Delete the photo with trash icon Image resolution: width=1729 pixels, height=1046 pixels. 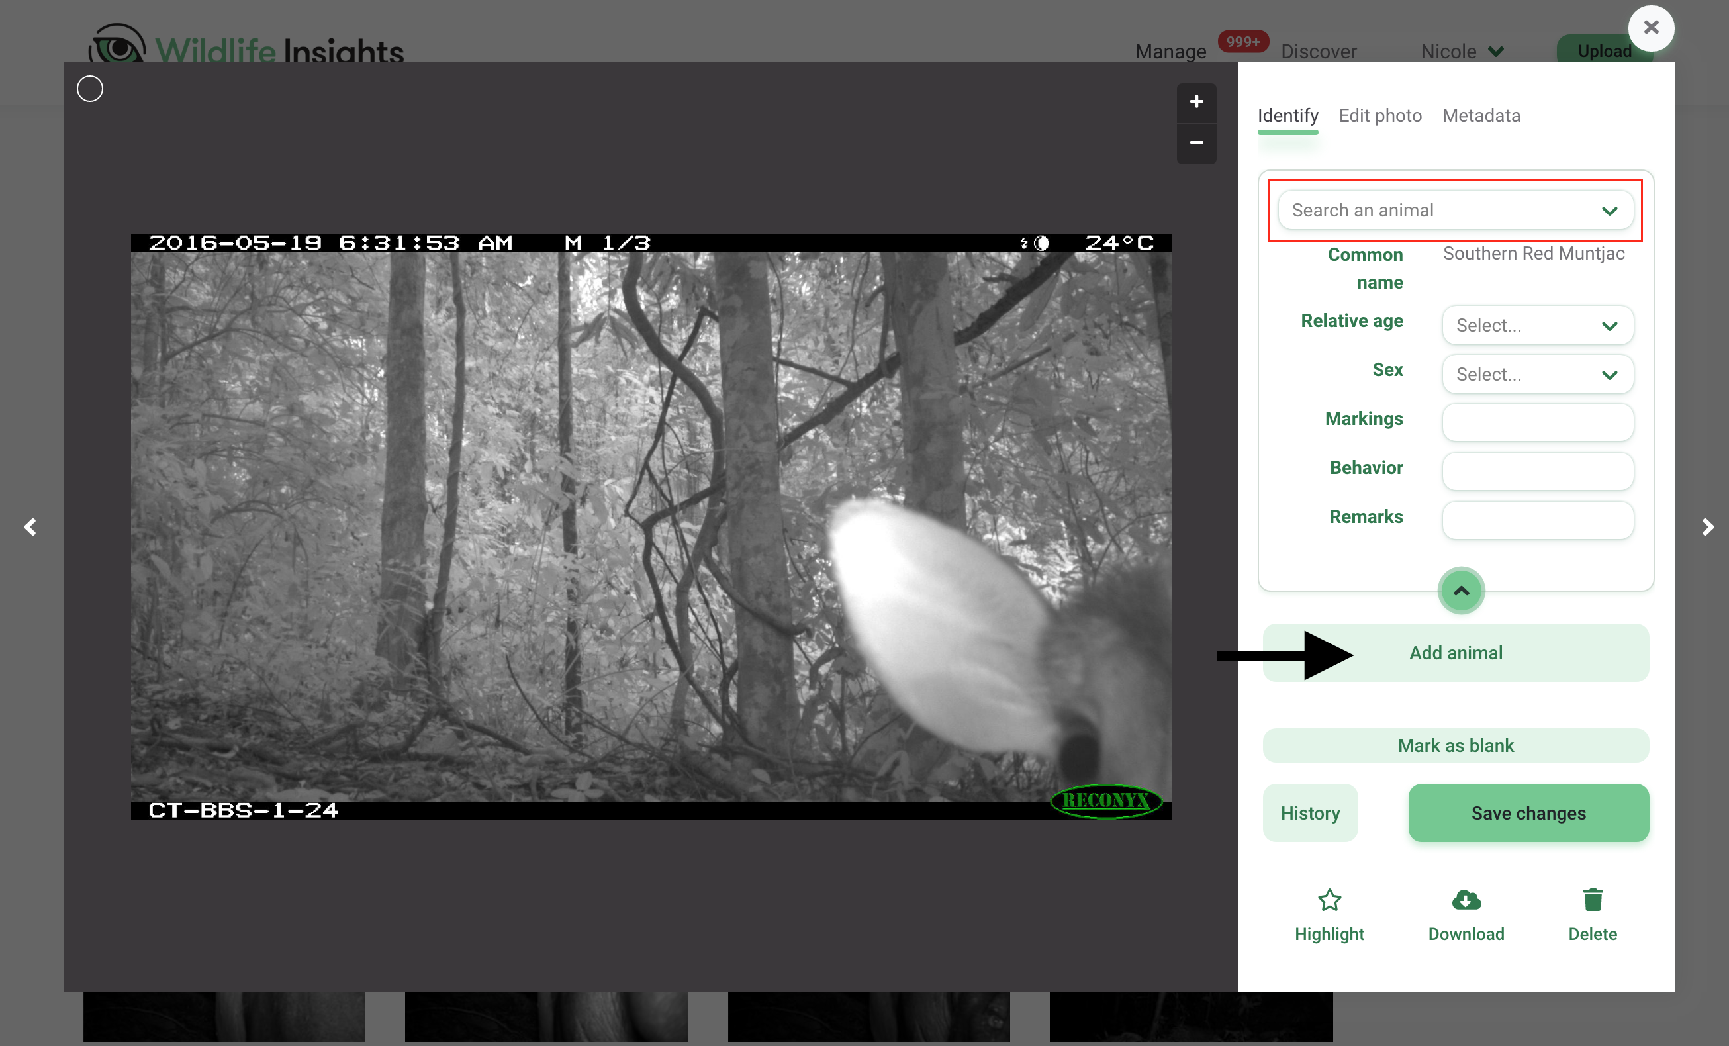[1592, 915]
